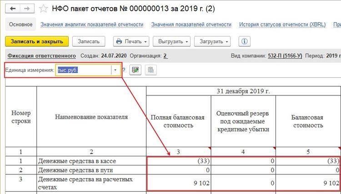Screen dimensions: 341x194
Task: Click the forward navigation arrow
Action: pyautogui.click(x=27, y=9)
